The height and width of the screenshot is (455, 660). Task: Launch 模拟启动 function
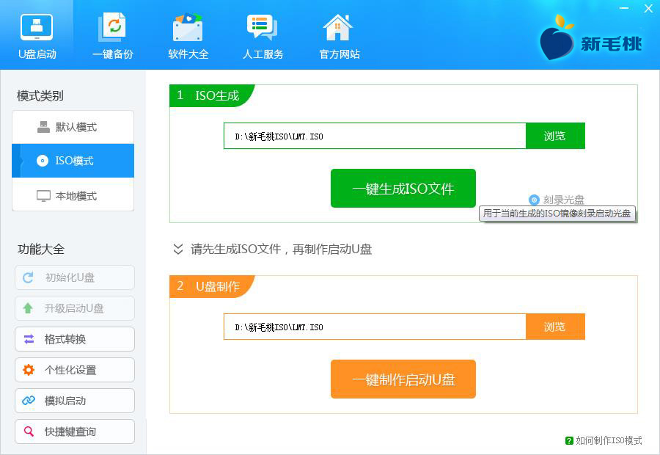pos(75,400)
